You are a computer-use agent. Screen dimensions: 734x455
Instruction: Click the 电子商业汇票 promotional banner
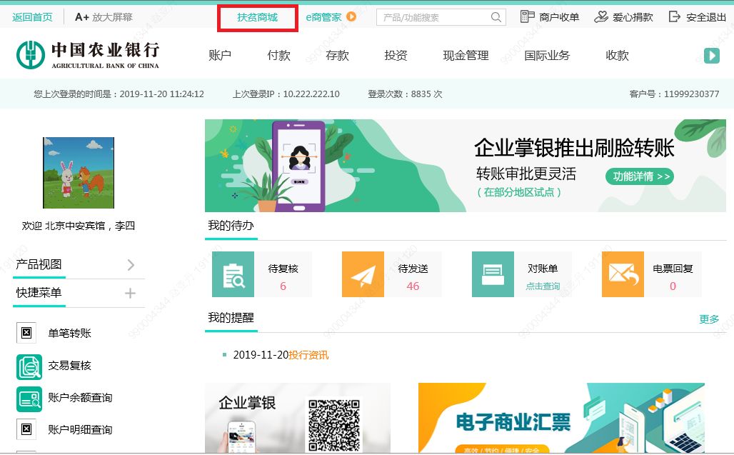(561, 418)
